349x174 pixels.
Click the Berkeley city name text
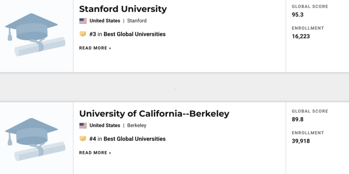[x=137, y=126]
